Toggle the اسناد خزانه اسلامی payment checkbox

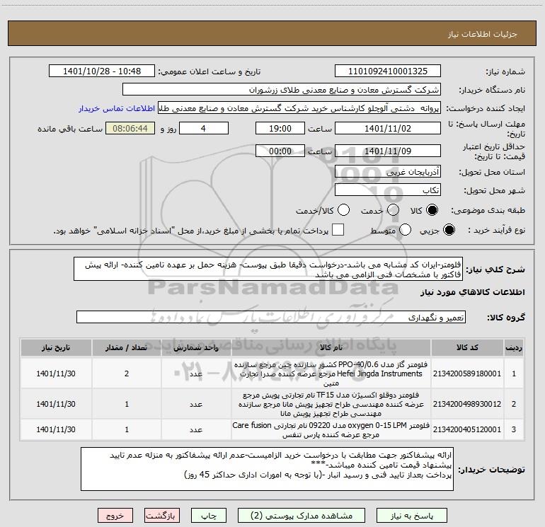click(338, 230)
